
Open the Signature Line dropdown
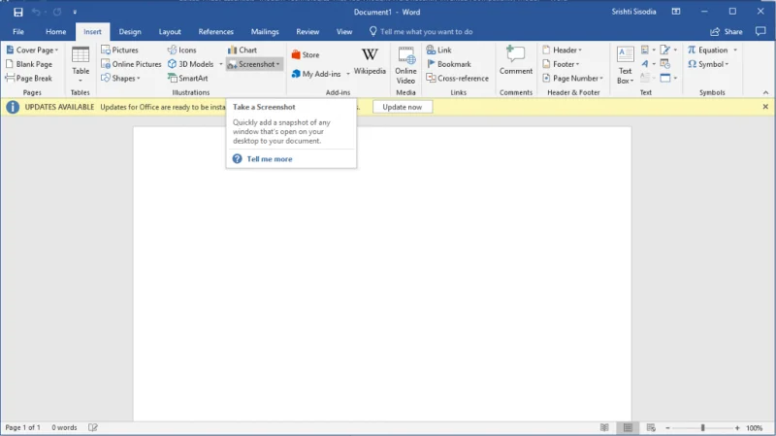(668, 50)
